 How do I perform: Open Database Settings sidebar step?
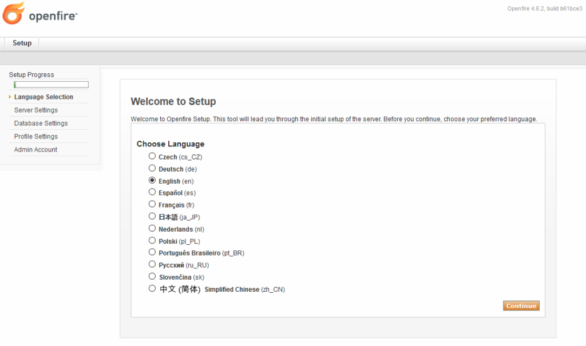pyautogui.click(x=41, y=123)
